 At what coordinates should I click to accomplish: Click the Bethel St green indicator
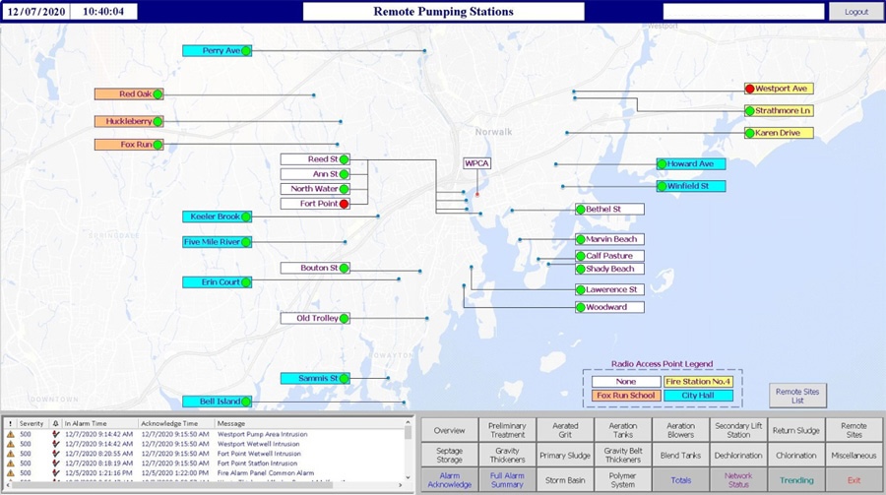[x=580, y=209]
